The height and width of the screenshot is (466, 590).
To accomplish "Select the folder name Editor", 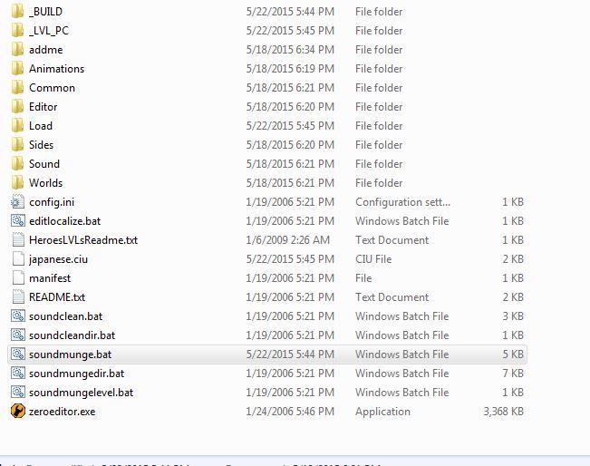I will coord(44,107).
